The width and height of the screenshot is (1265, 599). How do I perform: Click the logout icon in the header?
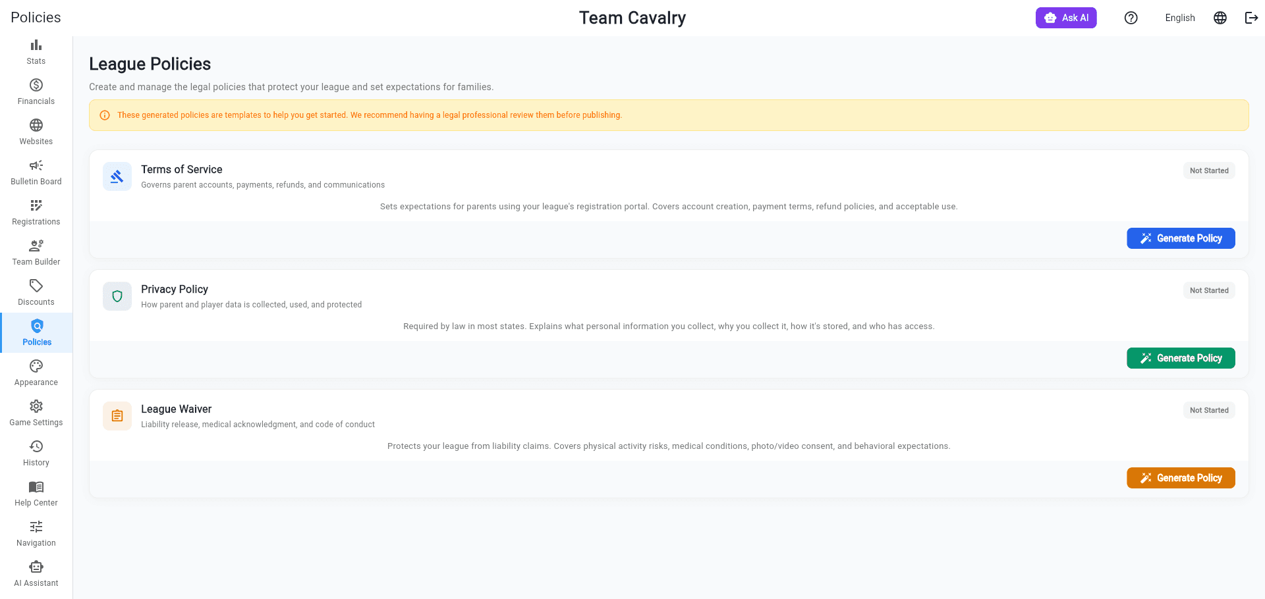1251,18
